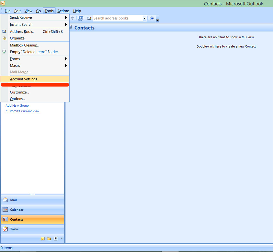Open Options... from Tools menu
Image resolution: width=273 pixels, height=252 pixels.
[35, 99]
